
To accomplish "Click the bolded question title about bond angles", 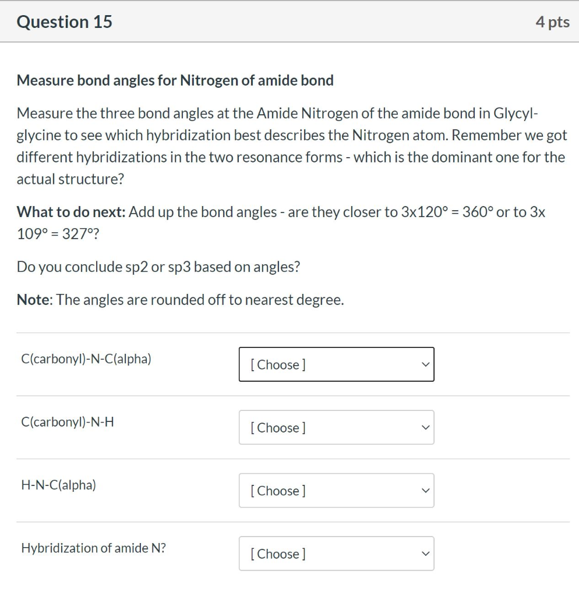I will 175,80.
